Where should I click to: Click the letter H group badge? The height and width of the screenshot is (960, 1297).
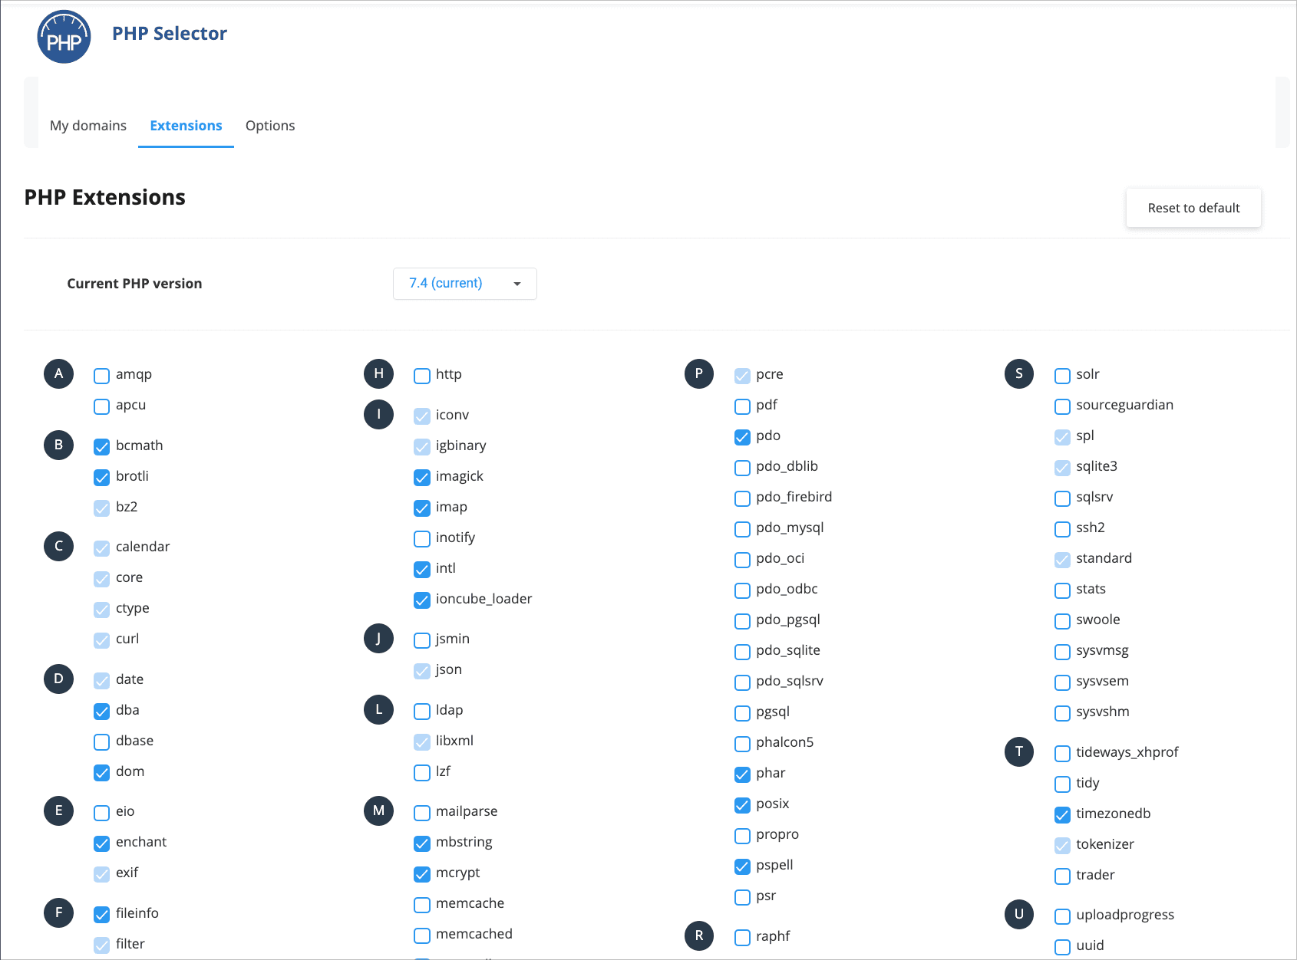378,374
